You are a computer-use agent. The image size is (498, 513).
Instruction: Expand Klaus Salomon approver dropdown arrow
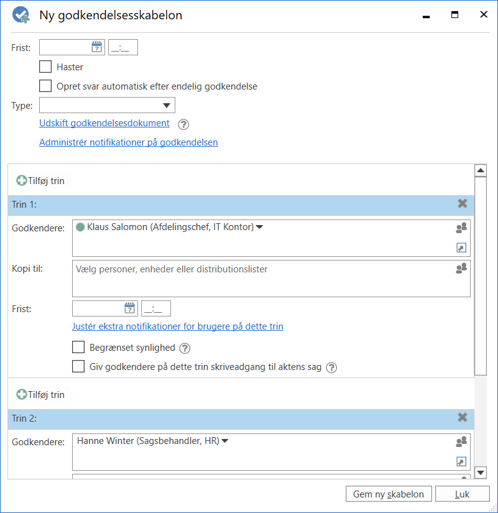coord(260,228)
